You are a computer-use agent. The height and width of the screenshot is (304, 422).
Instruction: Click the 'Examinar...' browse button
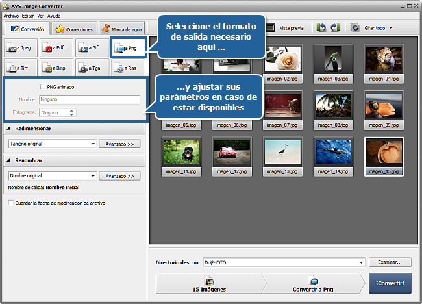point(390,262)
